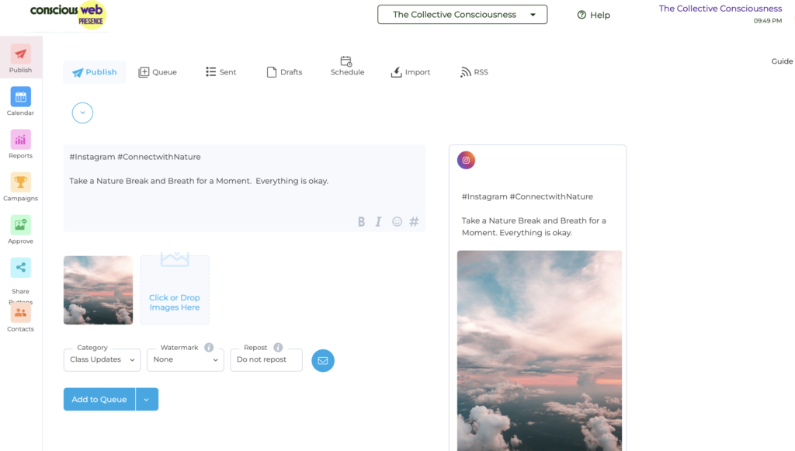Screen dimensions: 795x451
Task: Insert hashtag using the # icon
Action: coord(414,221)
